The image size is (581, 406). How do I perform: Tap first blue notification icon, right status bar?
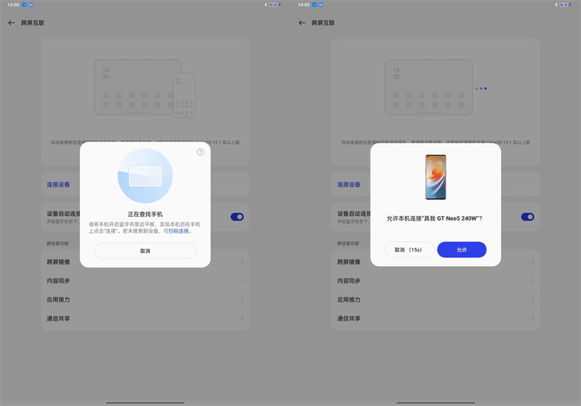pyautogui.click(x=314, y=5)
